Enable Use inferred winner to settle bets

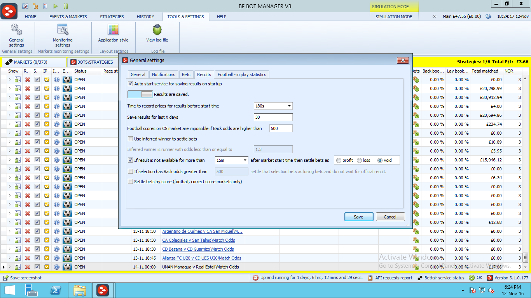[130, 139]
